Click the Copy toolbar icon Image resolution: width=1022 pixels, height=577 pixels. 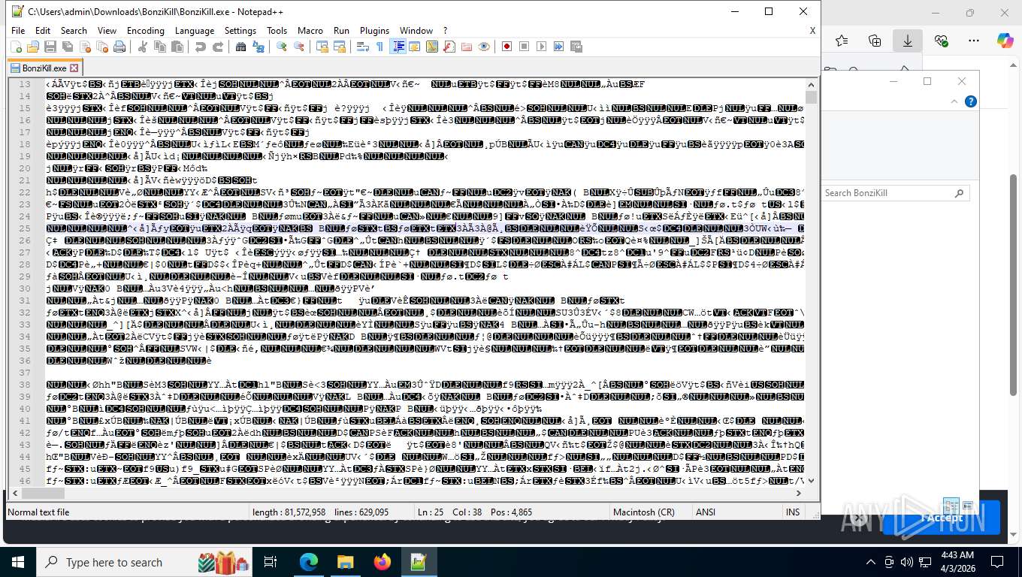[x=159, y=47]
